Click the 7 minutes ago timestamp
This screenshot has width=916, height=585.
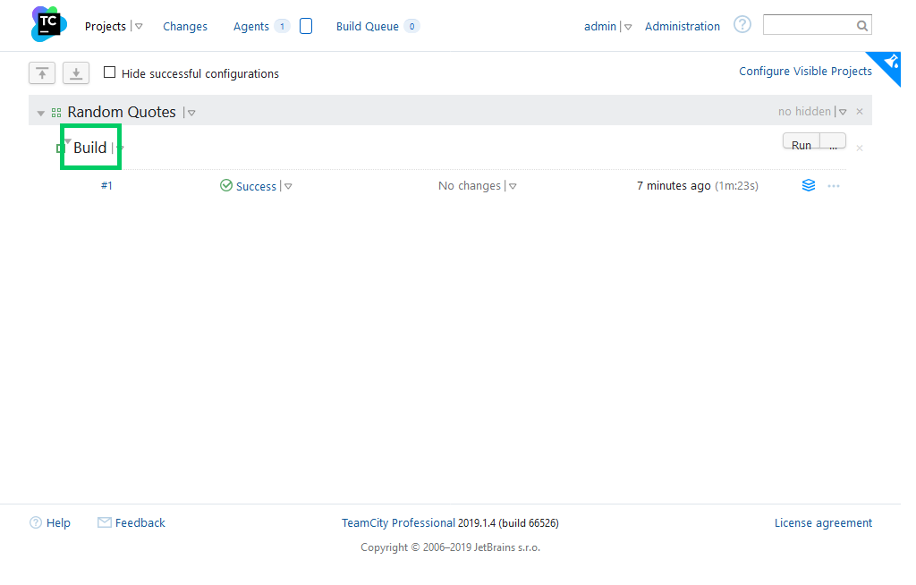(674, 185)
